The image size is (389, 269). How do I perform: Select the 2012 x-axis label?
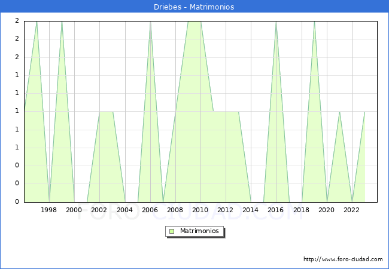point(225,210)
